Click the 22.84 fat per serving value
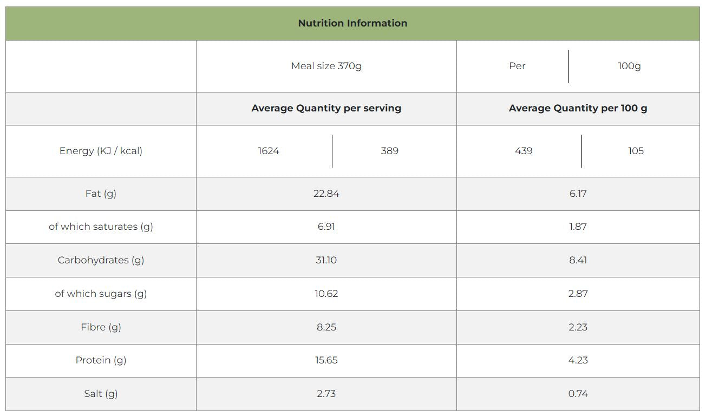706x417 pixels. point(326,194)
